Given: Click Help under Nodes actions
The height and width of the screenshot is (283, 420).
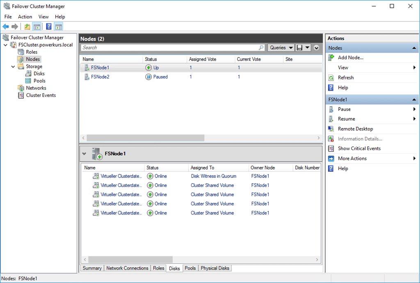Looking at the screenshot, I should [343, 88].
